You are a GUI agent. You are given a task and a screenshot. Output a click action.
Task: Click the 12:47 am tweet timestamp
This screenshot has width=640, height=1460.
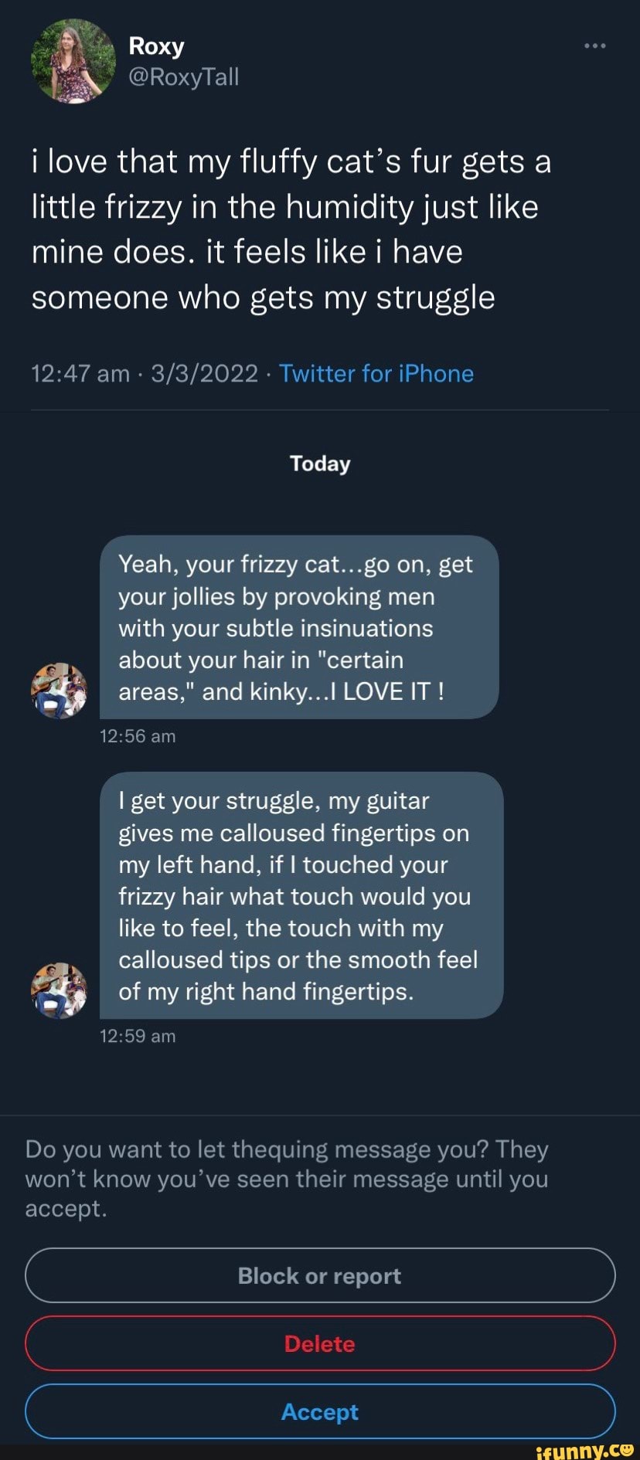[80, 374]
